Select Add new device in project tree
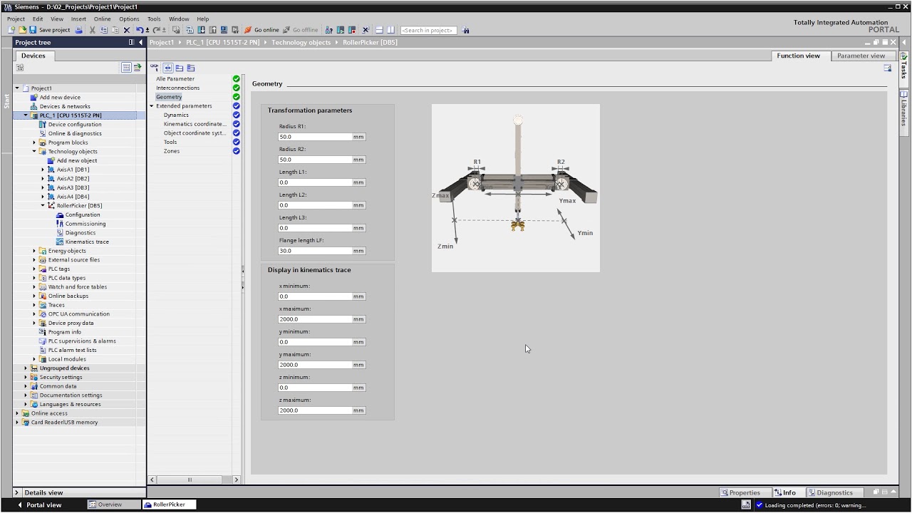912x513 pixels. (60, 97)
